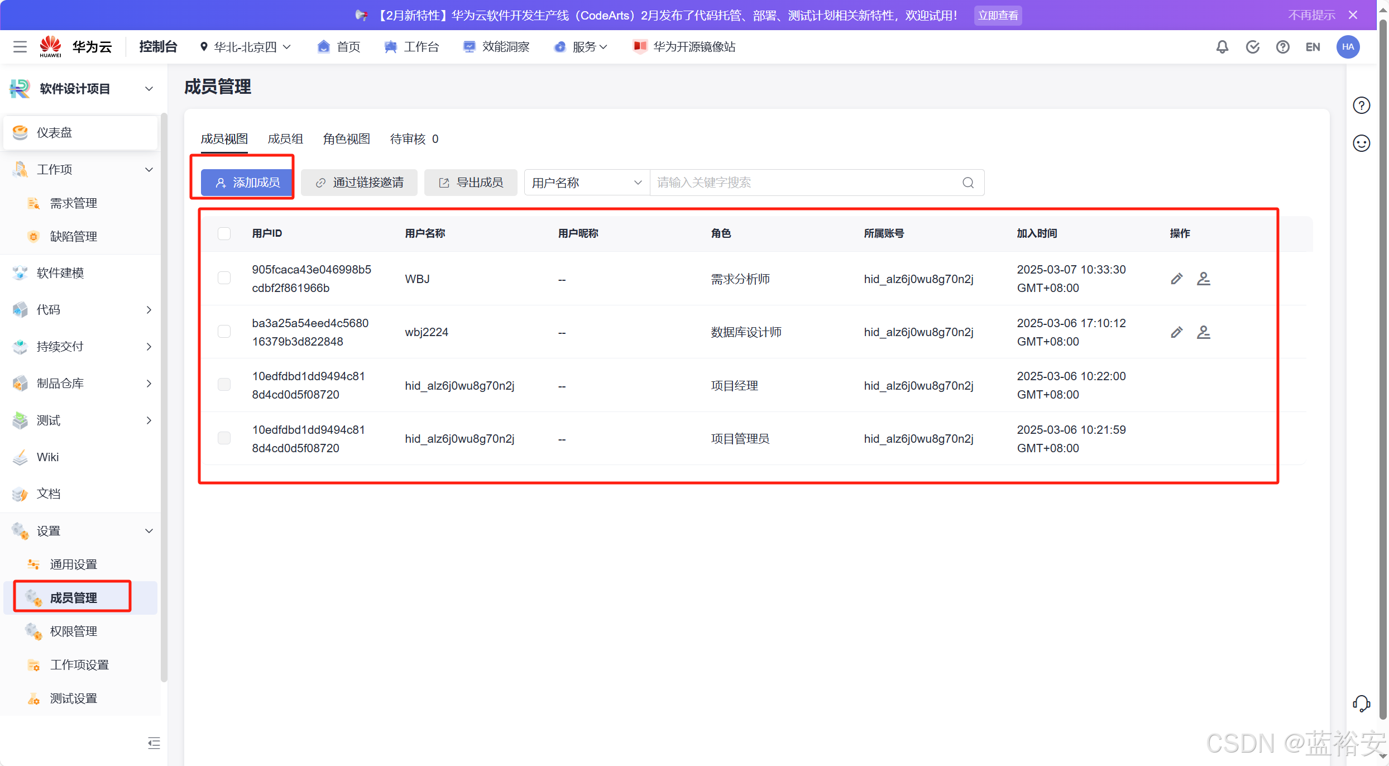Viewport: 1389px width, 766px height.
Task: Open the hamburger menu icon
Action: pyautogui.click(x=20, y=47)
